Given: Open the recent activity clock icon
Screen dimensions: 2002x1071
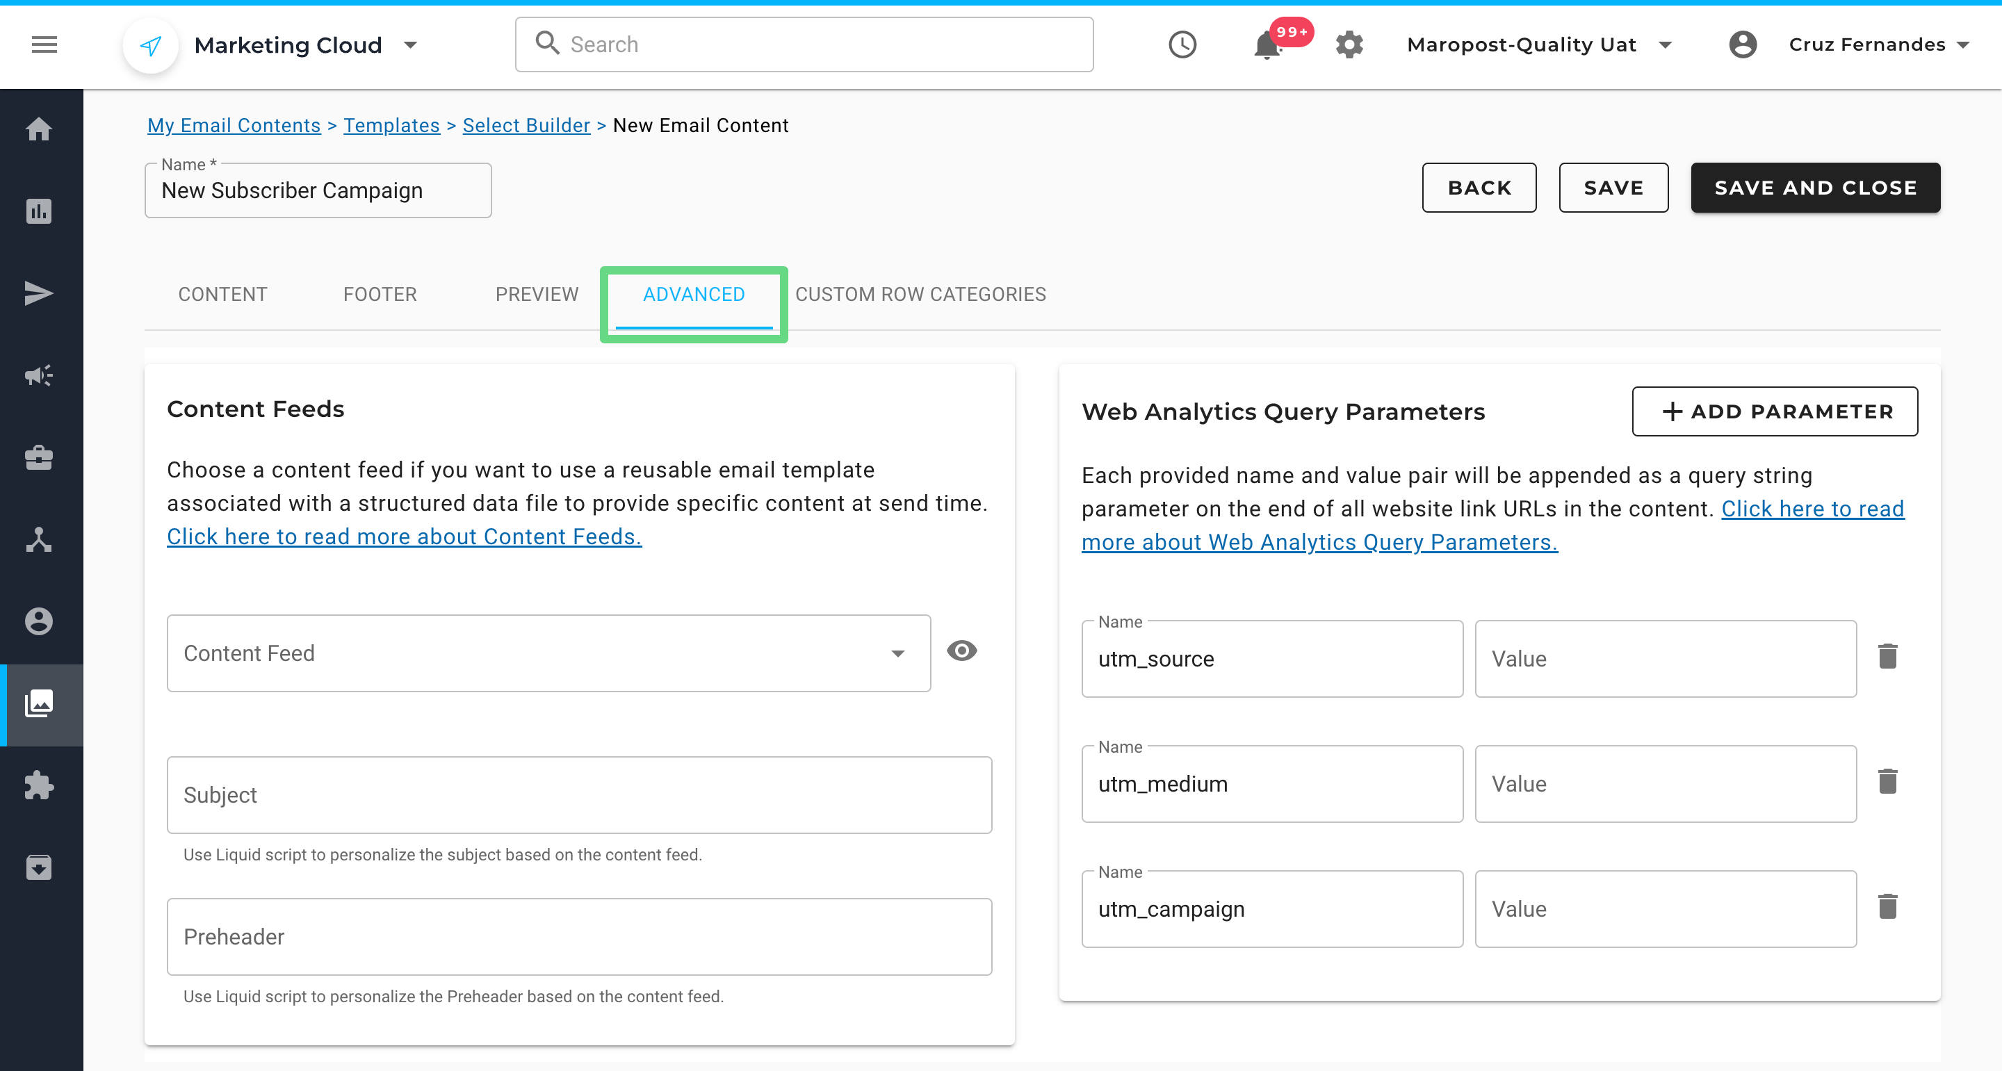Looking at the screenshot, I should (1181, 44).
